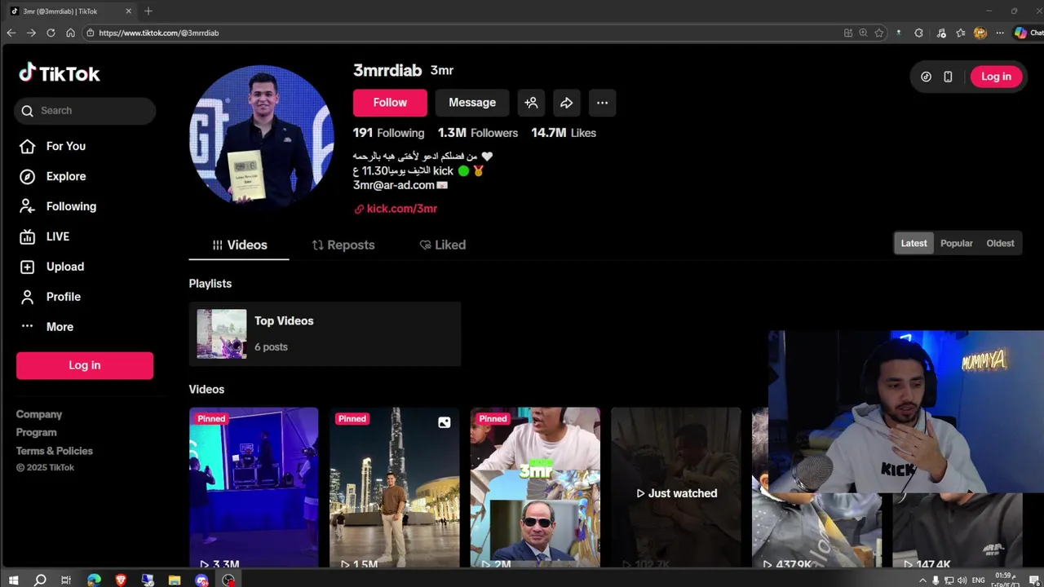Click the zoom magnifier in address bar
The image size is (1044, 587).
click(x=863, y=33)
